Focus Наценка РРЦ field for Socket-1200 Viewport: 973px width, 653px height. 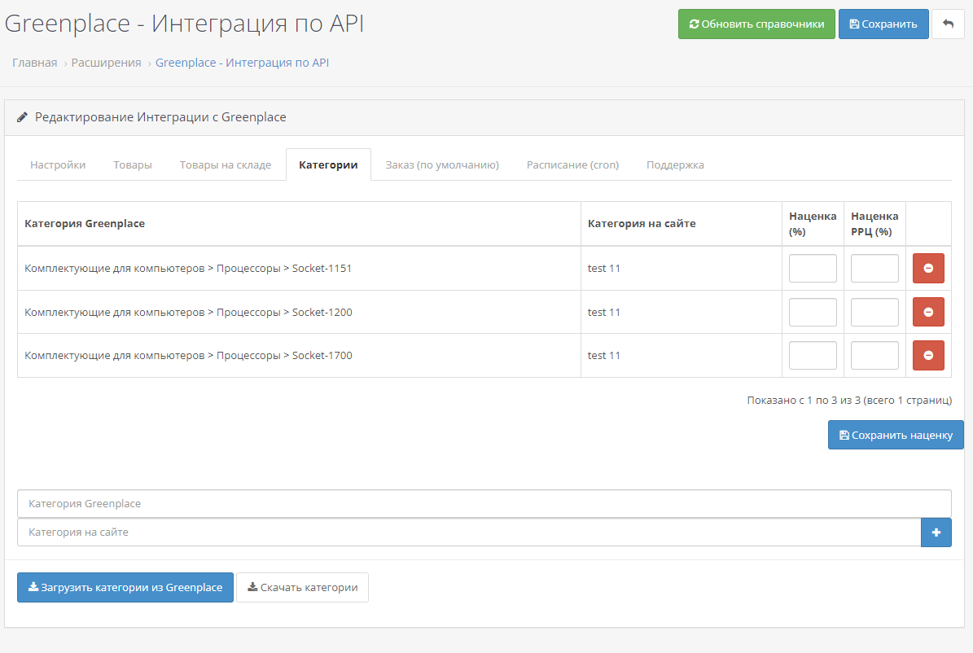(x=874, y=312)
